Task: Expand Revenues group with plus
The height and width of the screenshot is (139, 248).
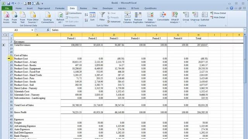Action: (3, 45)
